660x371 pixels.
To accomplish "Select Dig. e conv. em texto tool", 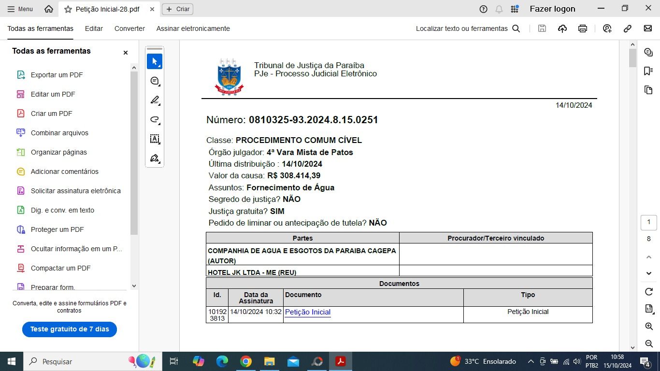I will click(62, 210).
